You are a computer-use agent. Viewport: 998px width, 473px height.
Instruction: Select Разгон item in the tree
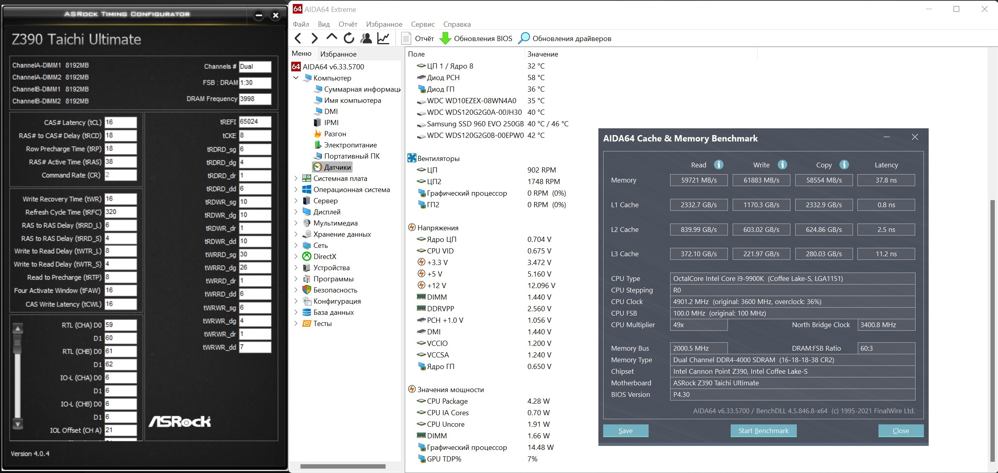(335, 134)
